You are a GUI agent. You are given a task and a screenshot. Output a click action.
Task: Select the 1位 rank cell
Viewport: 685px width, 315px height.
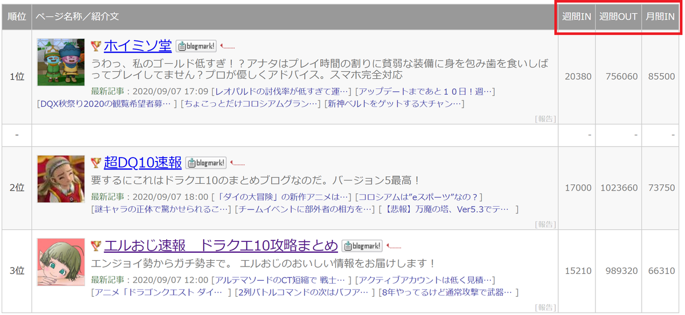17,76
